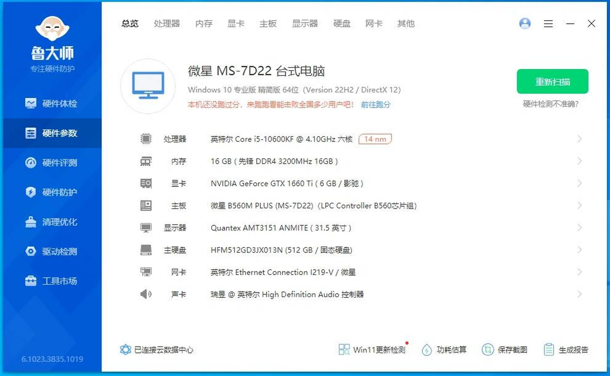Click the 显示器 monitor icon
The width and height of the screenshot is (610, 376).
tap(146, 228)
